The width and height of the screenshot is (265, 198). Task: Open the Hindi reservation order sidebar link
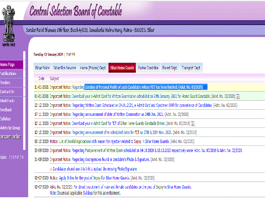(x=10, y=137)
